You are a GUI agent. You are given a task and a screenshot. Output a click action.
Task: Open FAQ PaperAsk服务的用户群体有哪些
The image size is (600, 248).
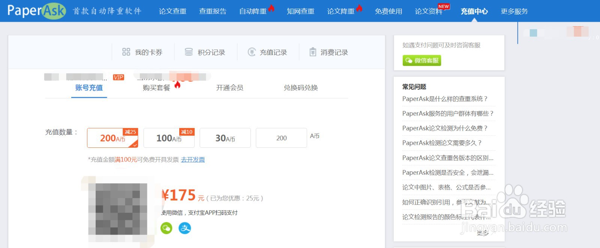tap(448, 113)
